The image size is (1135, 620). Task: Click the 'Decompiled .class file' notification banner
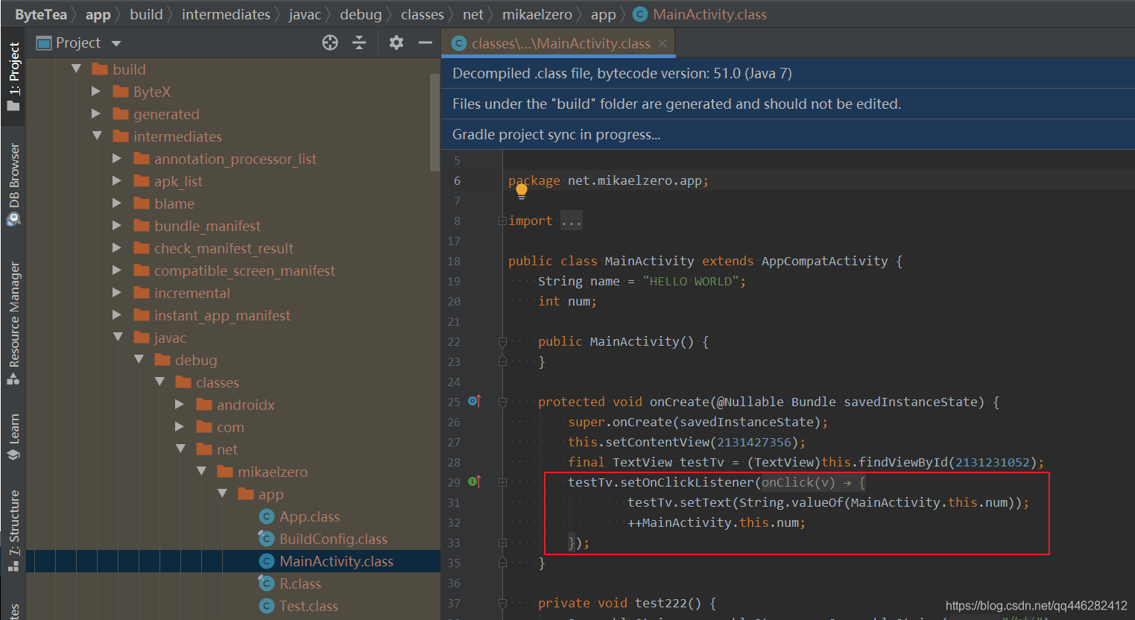[788, 73]
